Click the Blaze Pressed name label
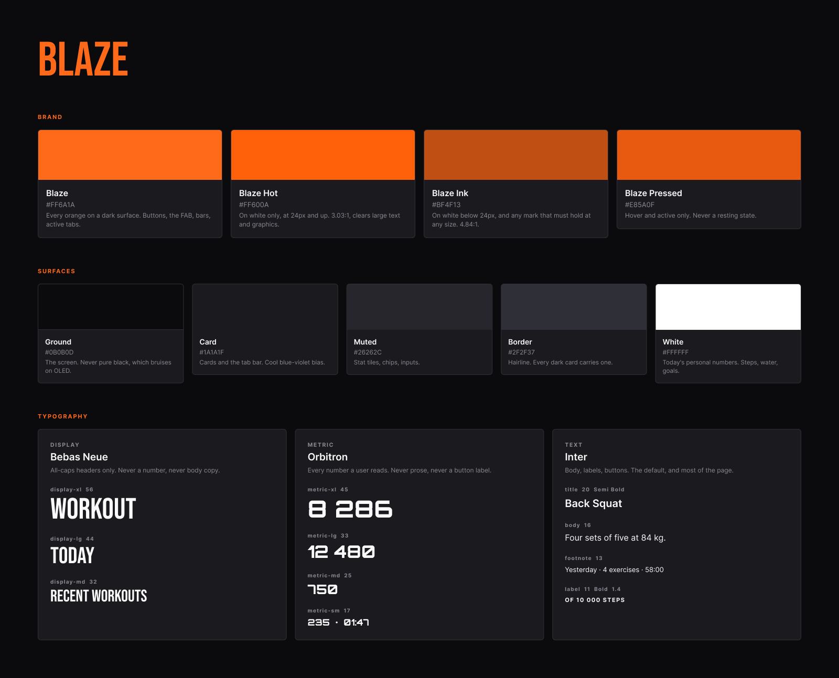 tap(653, 193)
